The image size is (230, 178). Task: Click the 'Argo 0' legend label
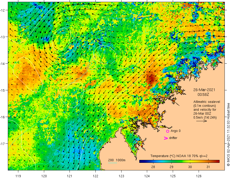tap(176, 131)
